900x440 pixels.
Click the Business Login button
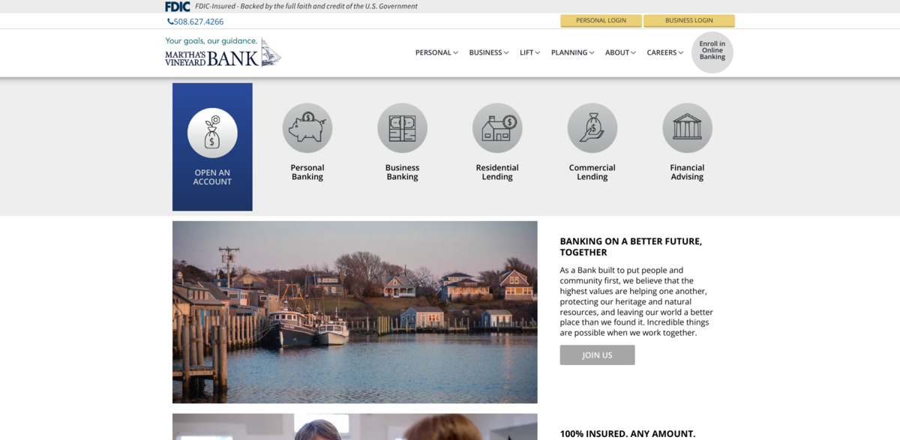(x=688, y=21)
